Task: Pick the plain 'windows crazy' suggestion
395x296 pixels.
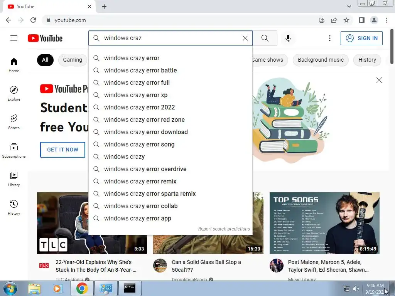Action: click(x=170, y=157)
